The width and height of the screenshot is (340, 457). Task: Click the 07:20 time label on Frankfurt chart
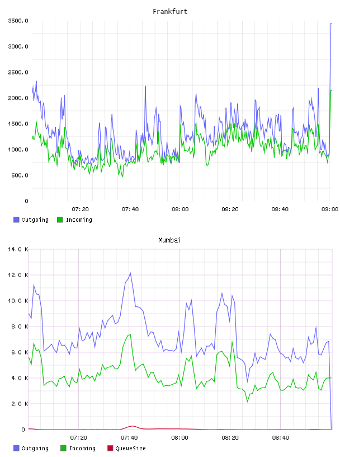(x=80, y=209)
